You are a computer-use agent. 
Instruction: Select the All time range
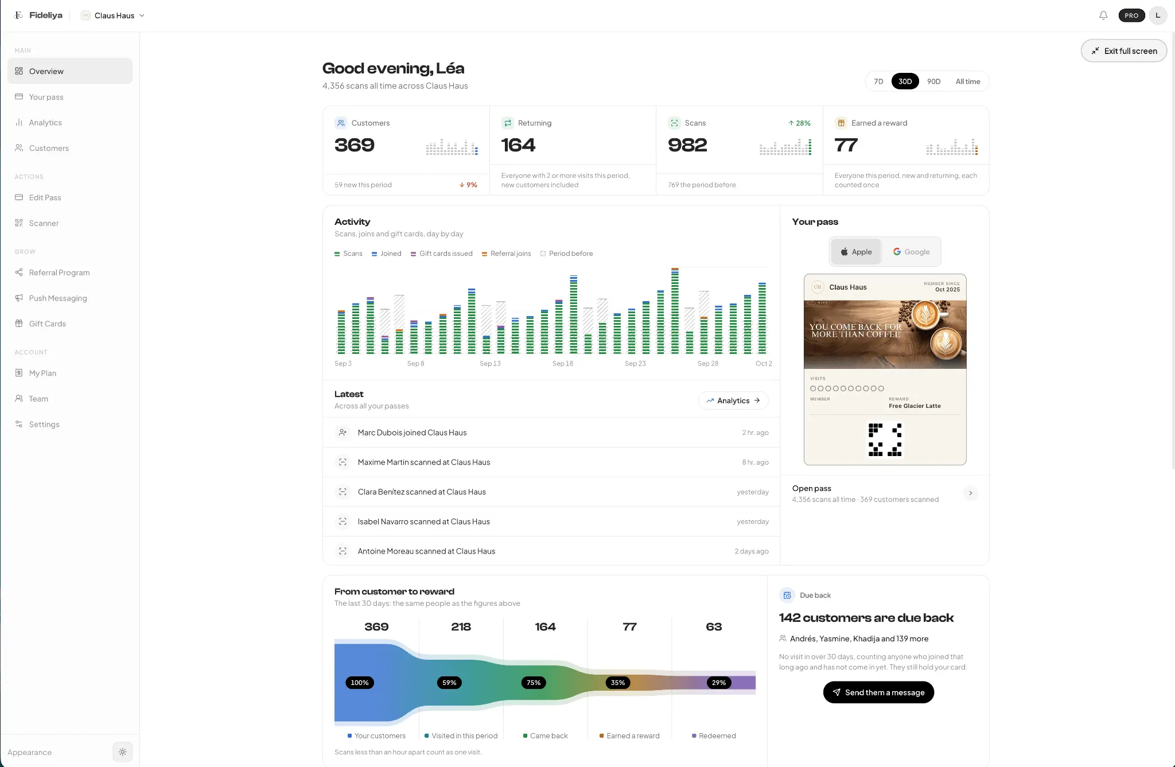(967, 81)
